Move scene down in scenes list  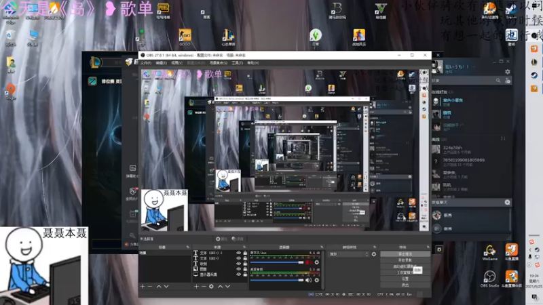click(166, 286)
